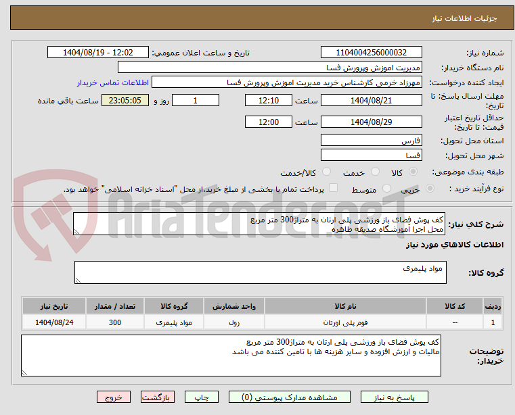This screenshot has height=415, width=515.
Task: Click the مواد پلیمری table cell
Action: [x=174, y=322]
